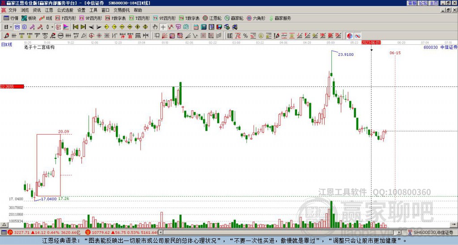
Task: Click the horizontal scrollbar track at bottom
Action: 280,232
